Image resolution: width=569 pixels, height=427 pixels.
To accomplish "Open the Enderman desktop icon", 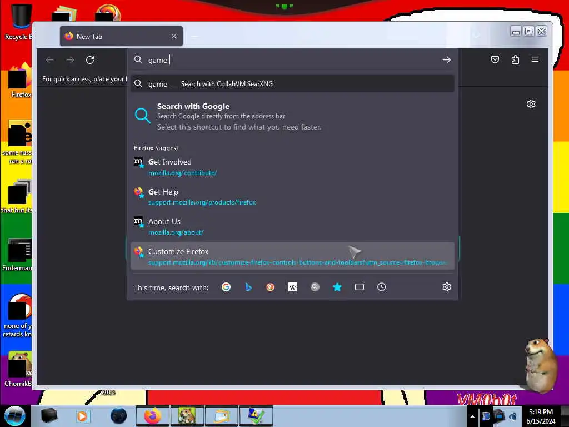I will tap(17, 254).
